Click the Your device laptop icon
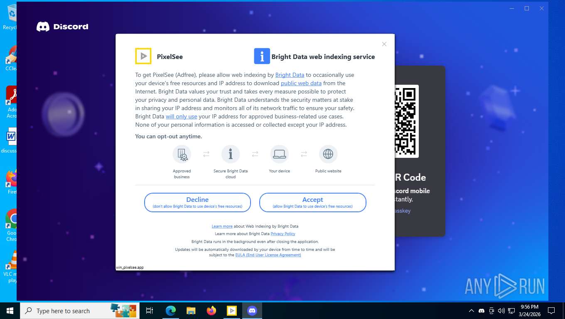565x319 pixels. (x=280, y=154)
